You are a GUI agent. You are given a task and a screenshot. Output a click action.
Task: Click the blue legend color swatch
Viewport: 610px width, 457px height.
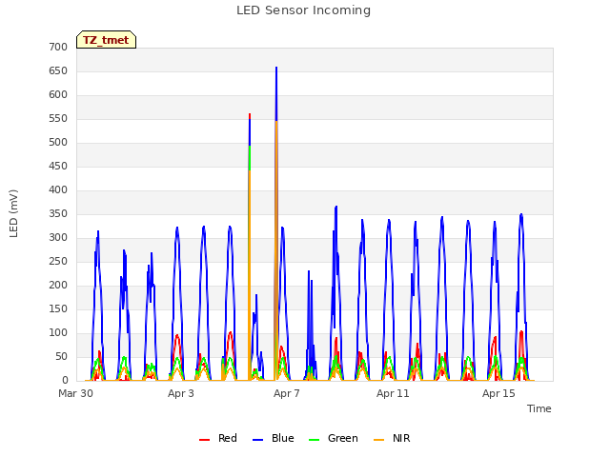click(x=258, y=440)
